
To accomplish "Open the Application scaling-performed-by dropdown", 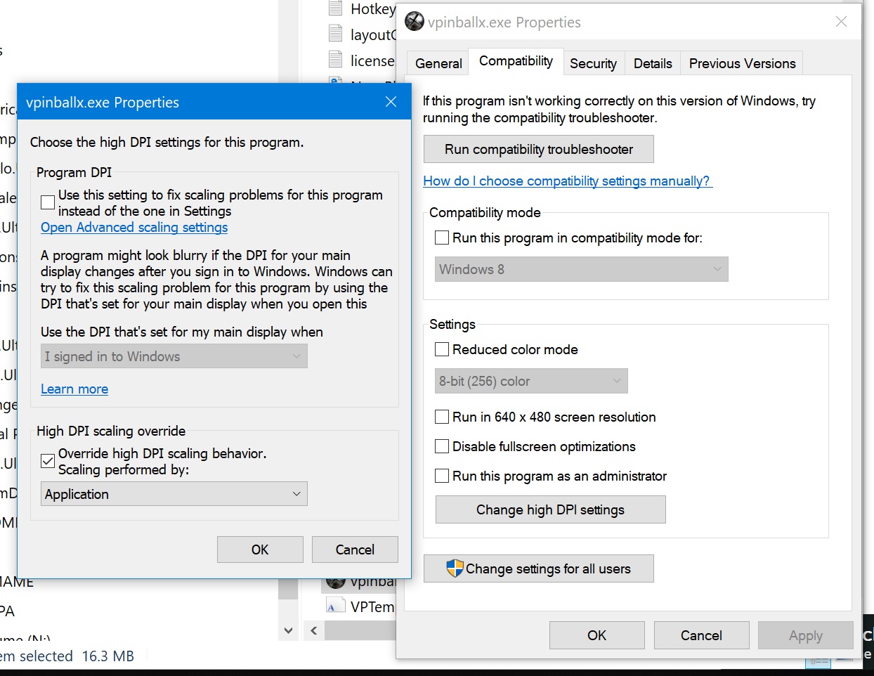I will (x=174, y=494).
